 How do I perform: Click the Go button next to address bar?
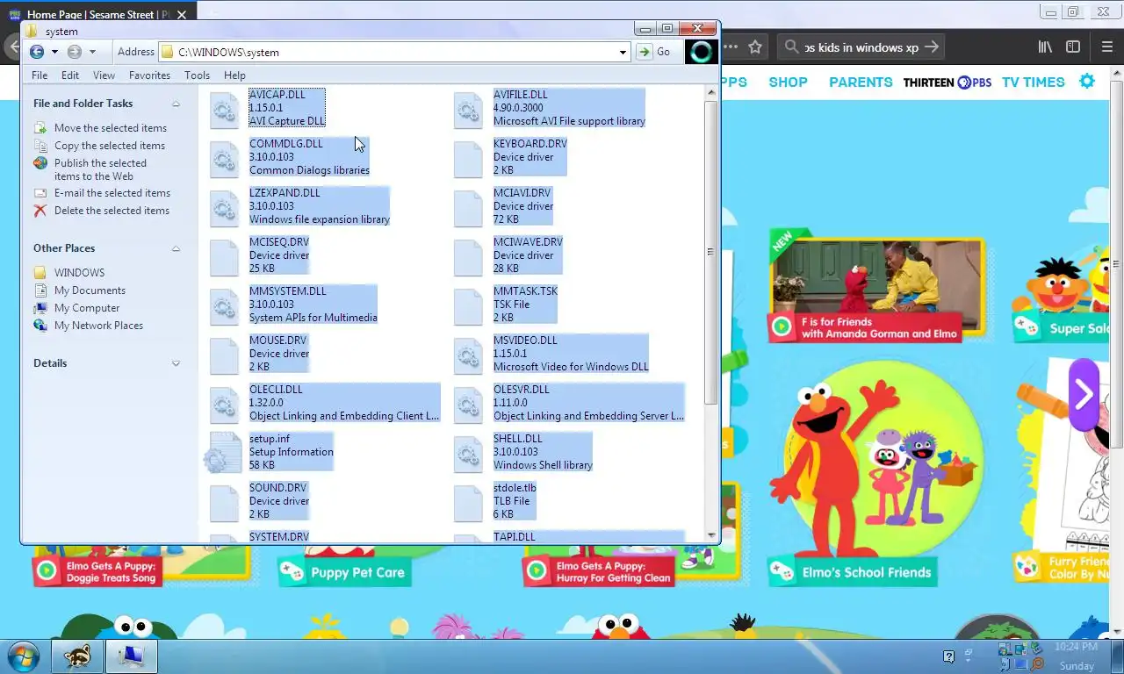(x=654, y=52)
